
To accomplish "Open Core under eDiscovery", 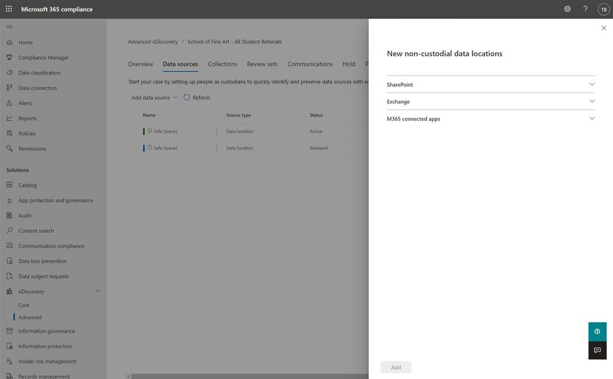I will point(24,305).
